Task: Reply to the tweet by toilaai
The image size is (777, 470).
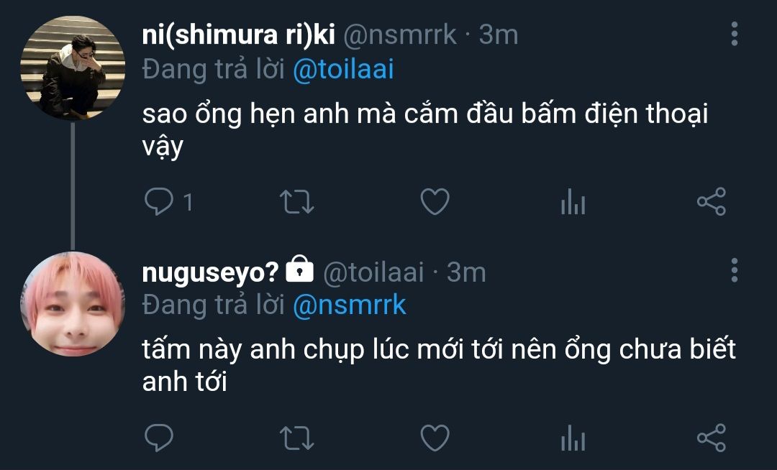Action: coord(158,438)
